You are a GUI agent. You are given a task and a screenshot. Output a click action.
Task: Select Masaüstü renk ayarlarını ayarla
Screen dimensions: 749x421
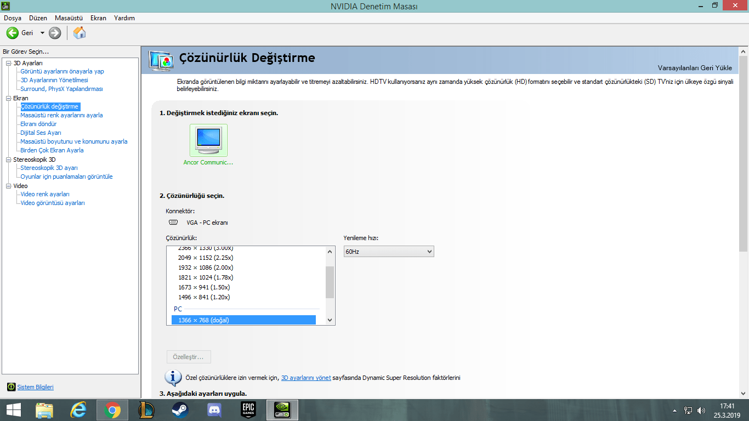(61, 115)
